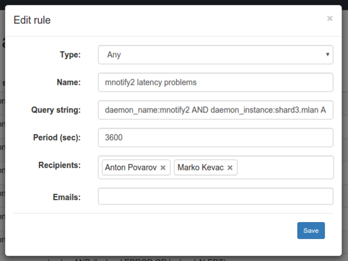Select the Marko Kevac recipient tag
The width and height of the screenshot is (348, 261).
pyautogui.click(x=200, y=168)
